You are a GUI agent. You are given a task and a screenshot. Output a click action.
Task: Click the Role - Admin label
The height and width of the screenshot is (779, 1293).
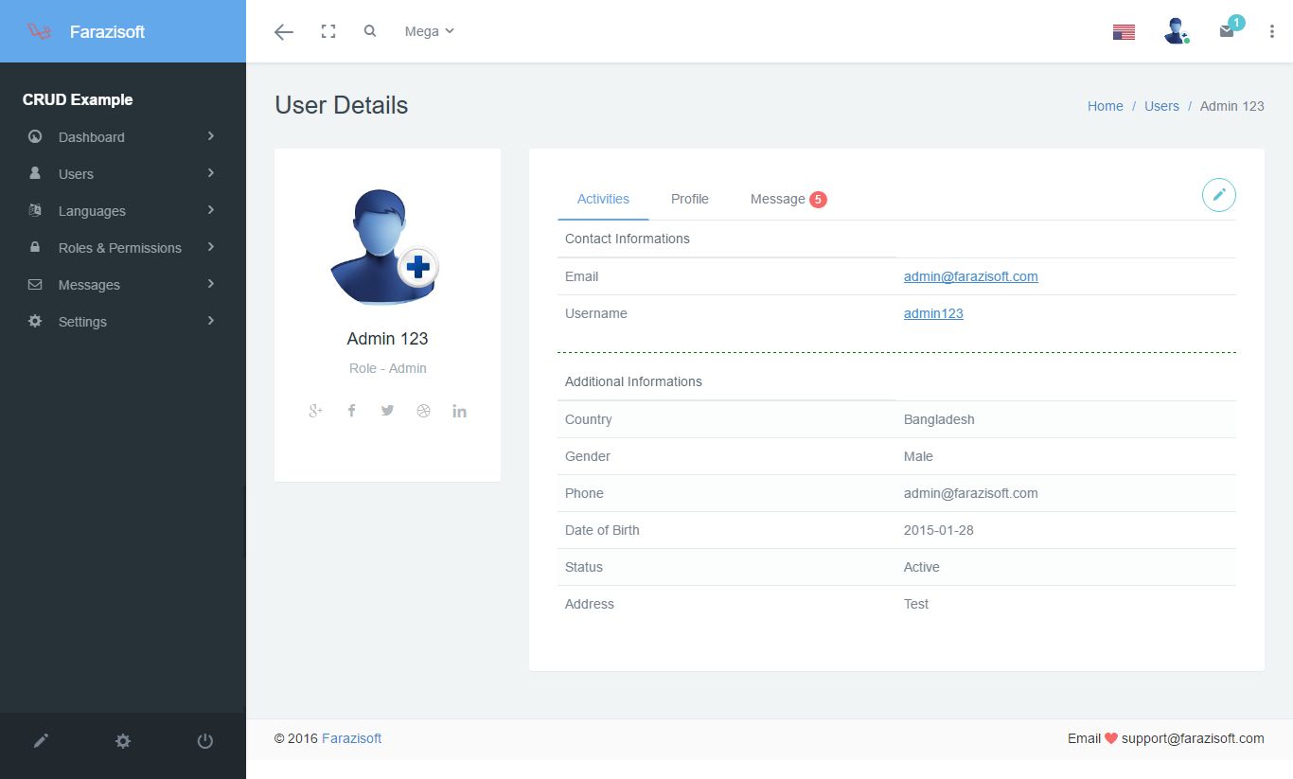(x=388, y=368)
